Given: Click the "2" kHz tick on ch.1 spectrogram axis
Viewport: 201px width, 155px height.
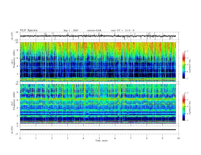Looking at the screenshot, I should click(18, 74).
